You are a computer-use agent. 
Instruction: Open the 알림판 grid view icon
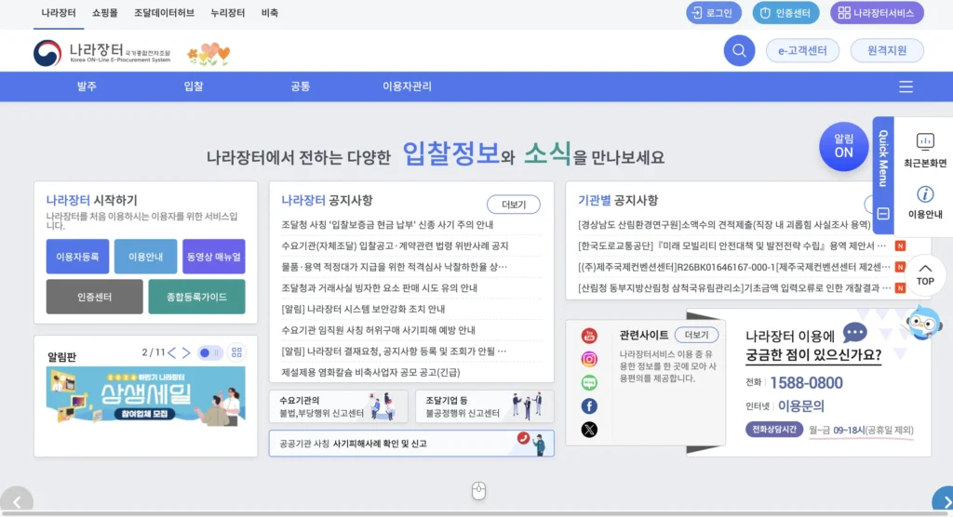[x=236, y=352]
